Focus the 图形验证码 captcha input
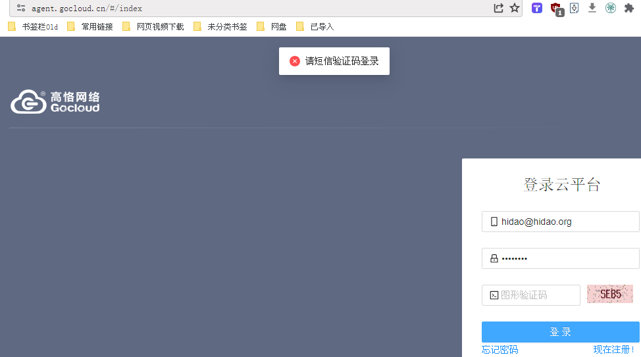The image size is (641, 357). tap(530, 295)
